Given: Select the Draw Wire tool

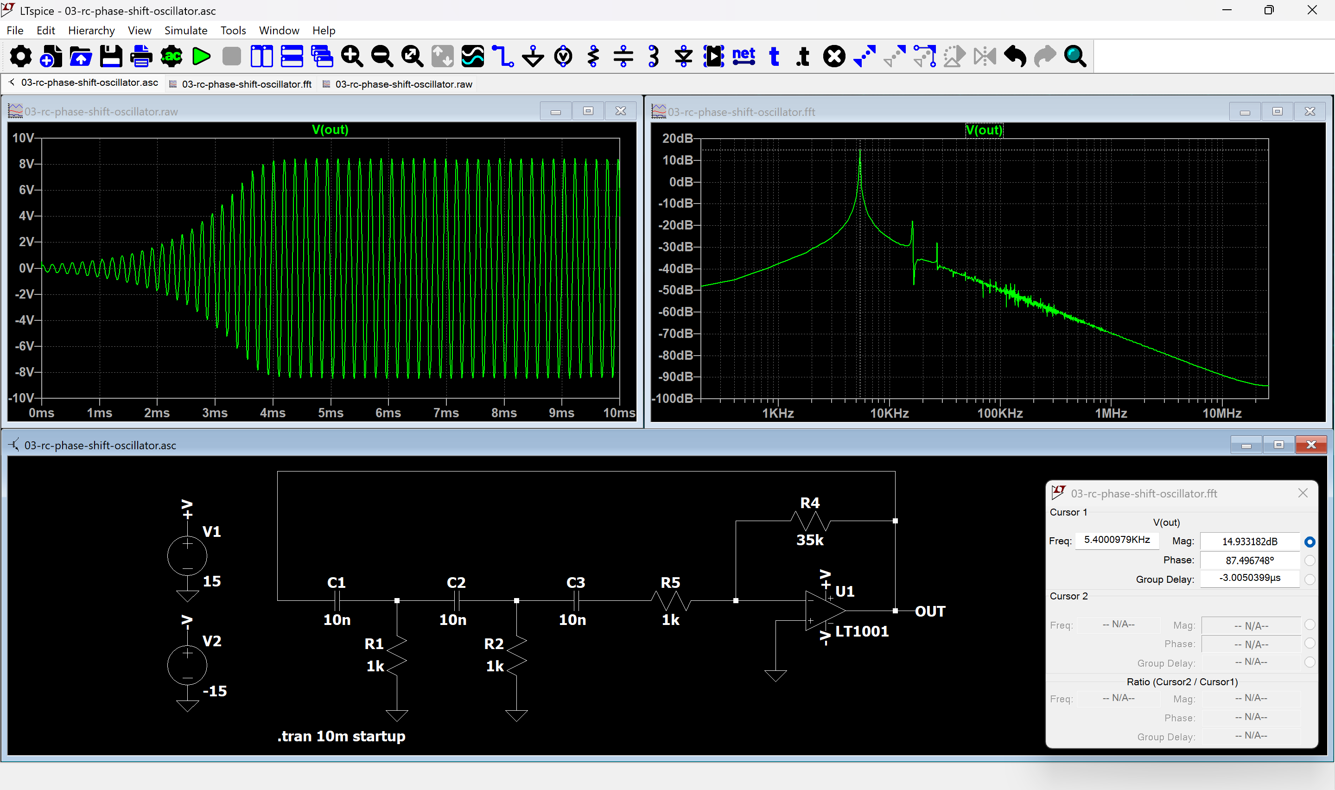Looking at the screenshot, I should (502, 57).
